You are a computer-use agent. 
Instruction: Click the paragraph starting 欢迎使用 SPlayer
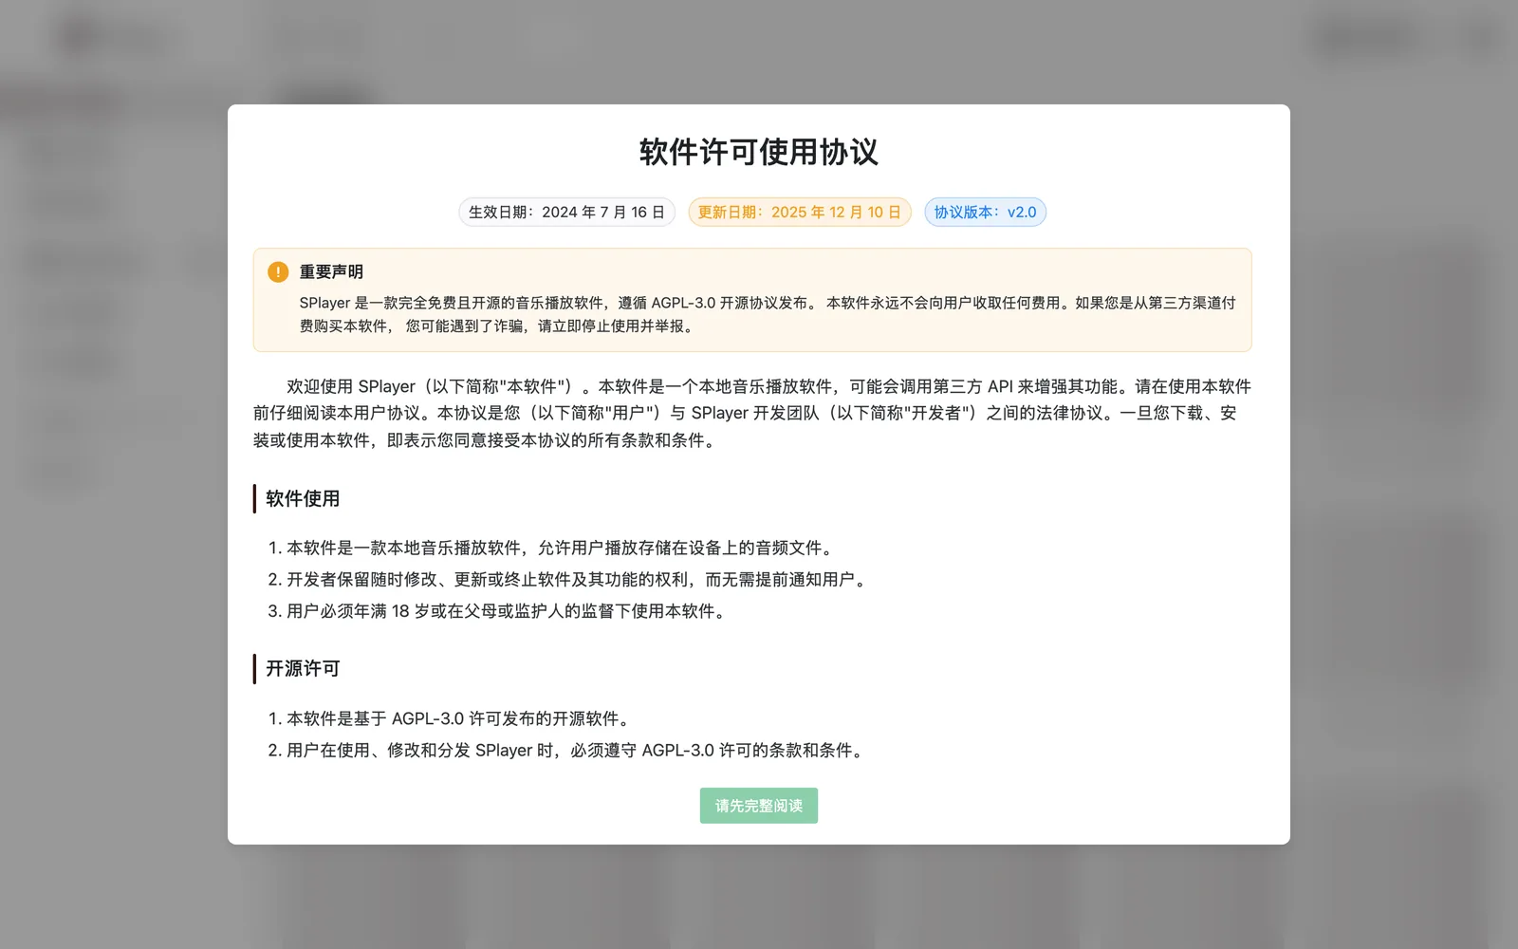point(752,413)
